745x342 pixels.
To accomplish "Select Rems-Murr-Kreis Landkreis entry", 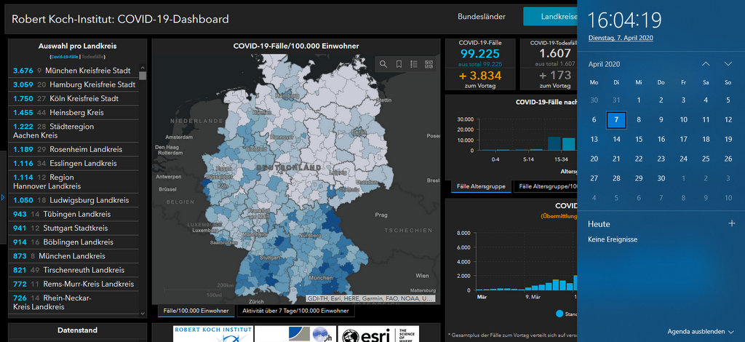I will tap(73, 284).
